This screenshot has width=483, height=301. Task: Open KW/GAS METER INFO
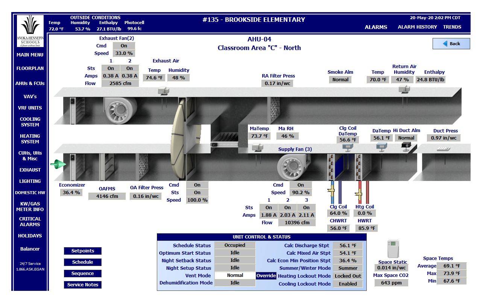[x=30, y=207]
